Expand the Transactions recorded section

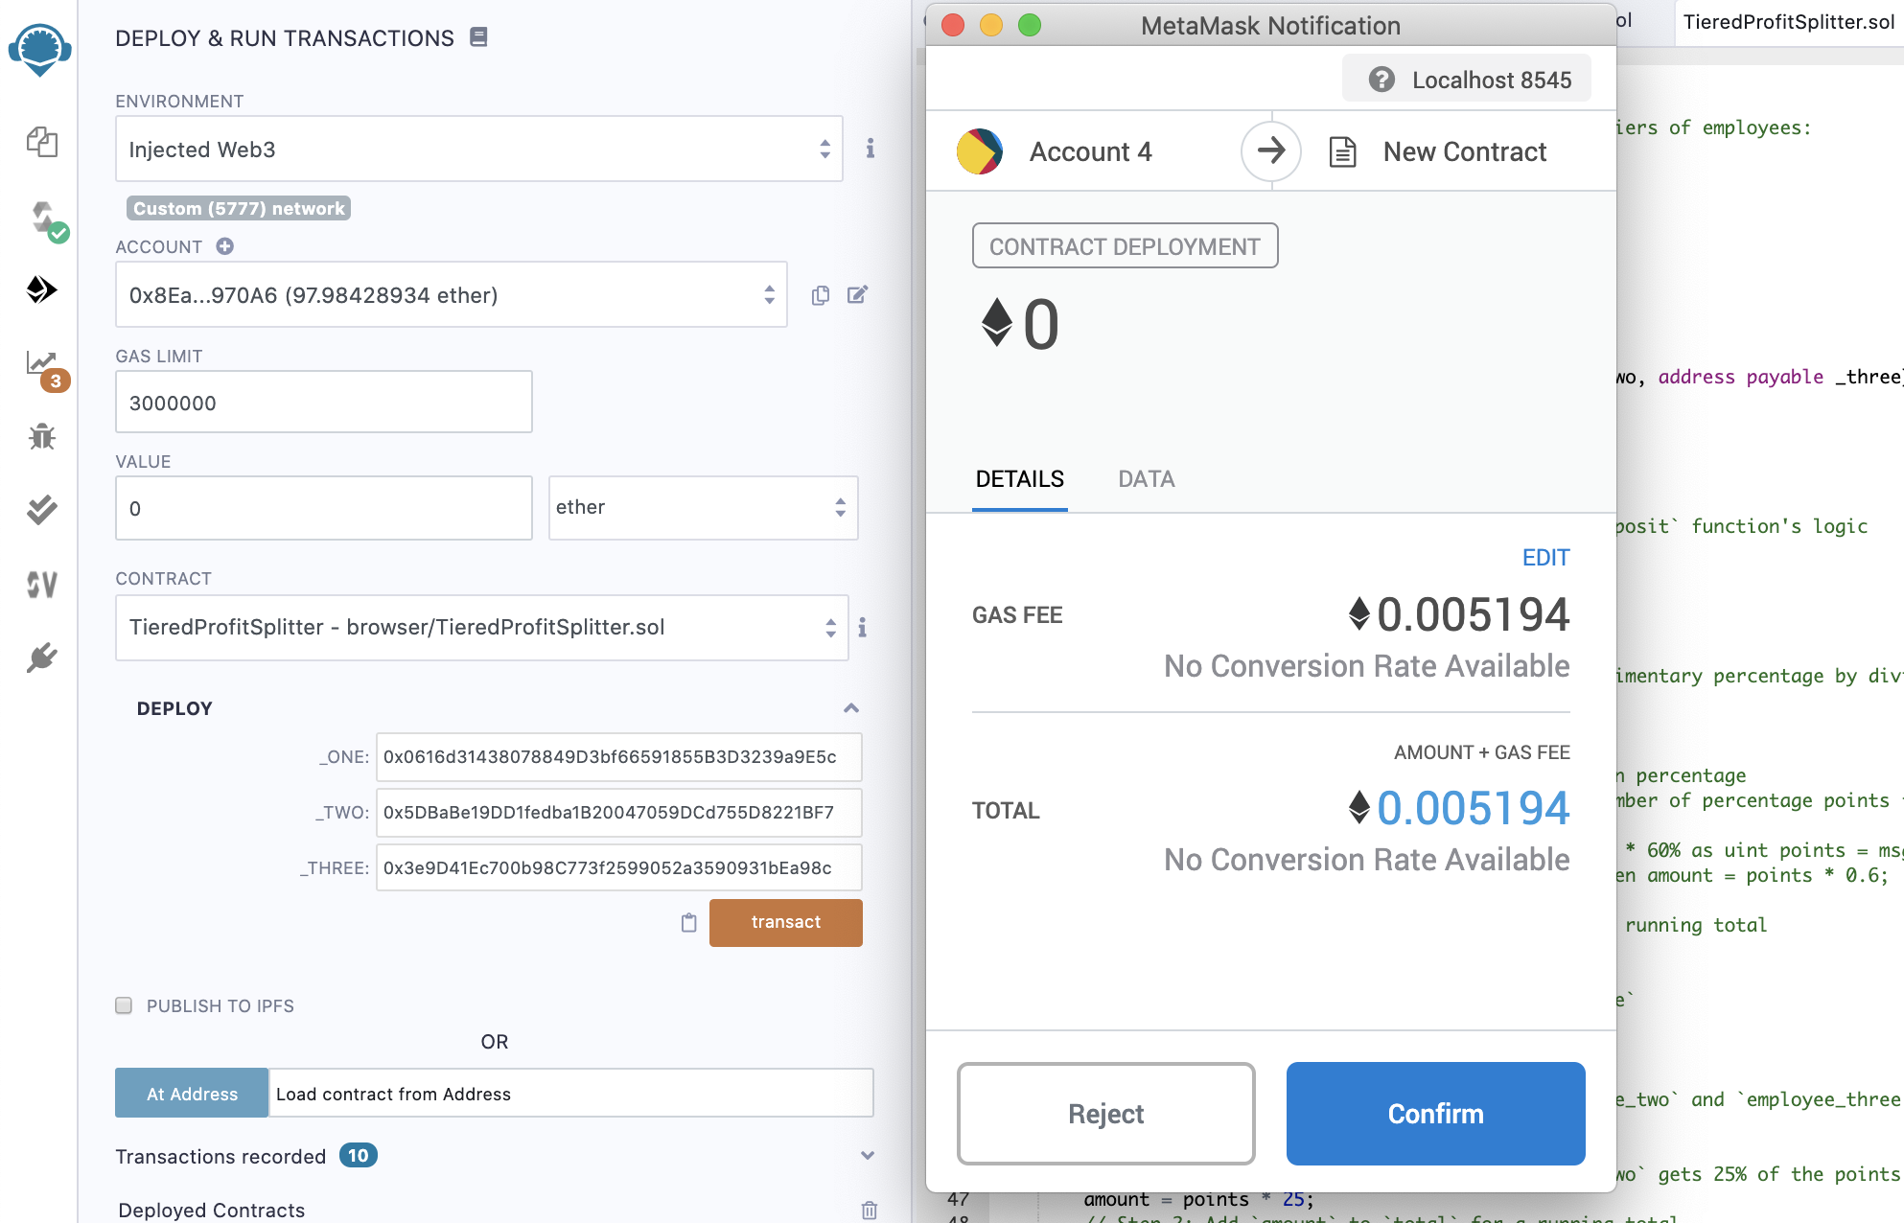click(867, 1156)
